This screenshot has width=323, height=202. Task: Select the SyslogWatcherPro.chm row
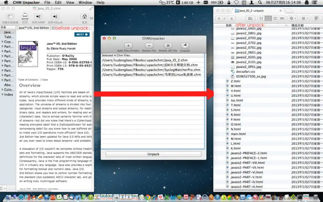(153, 69)
